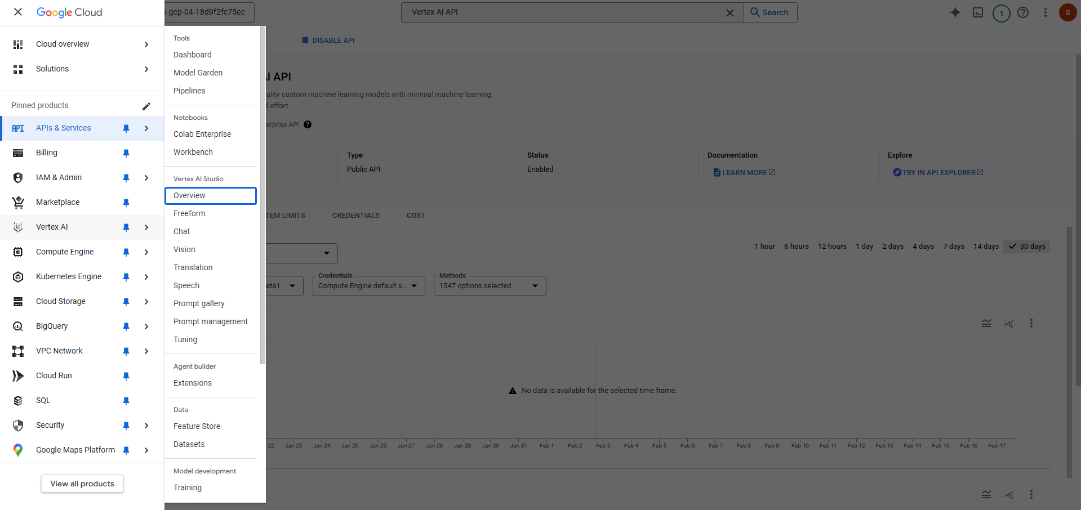Click View all products button
The height and width of the screenshot is (510, 1081).
tap(82, 484)
